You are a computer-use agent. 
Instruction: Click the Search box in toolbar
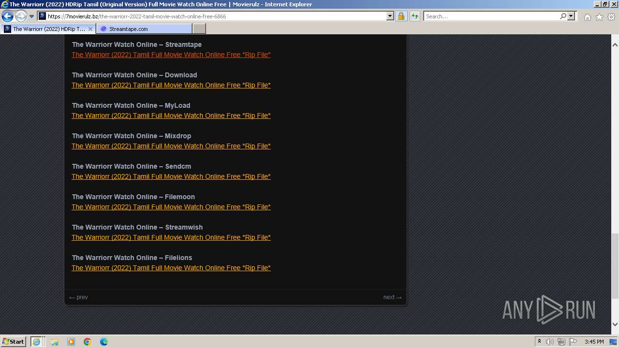[491, 16]
